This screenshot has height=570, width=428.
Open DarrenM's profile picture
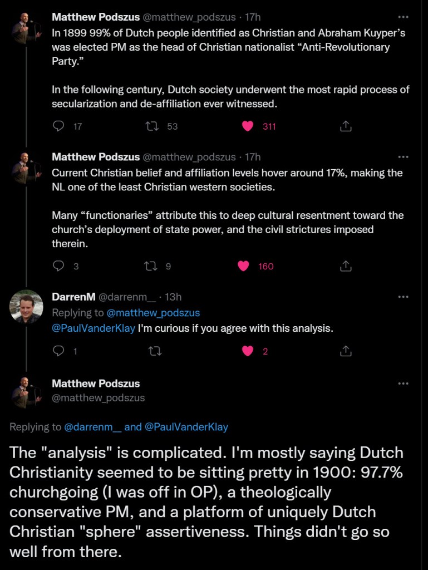point(26,307)
